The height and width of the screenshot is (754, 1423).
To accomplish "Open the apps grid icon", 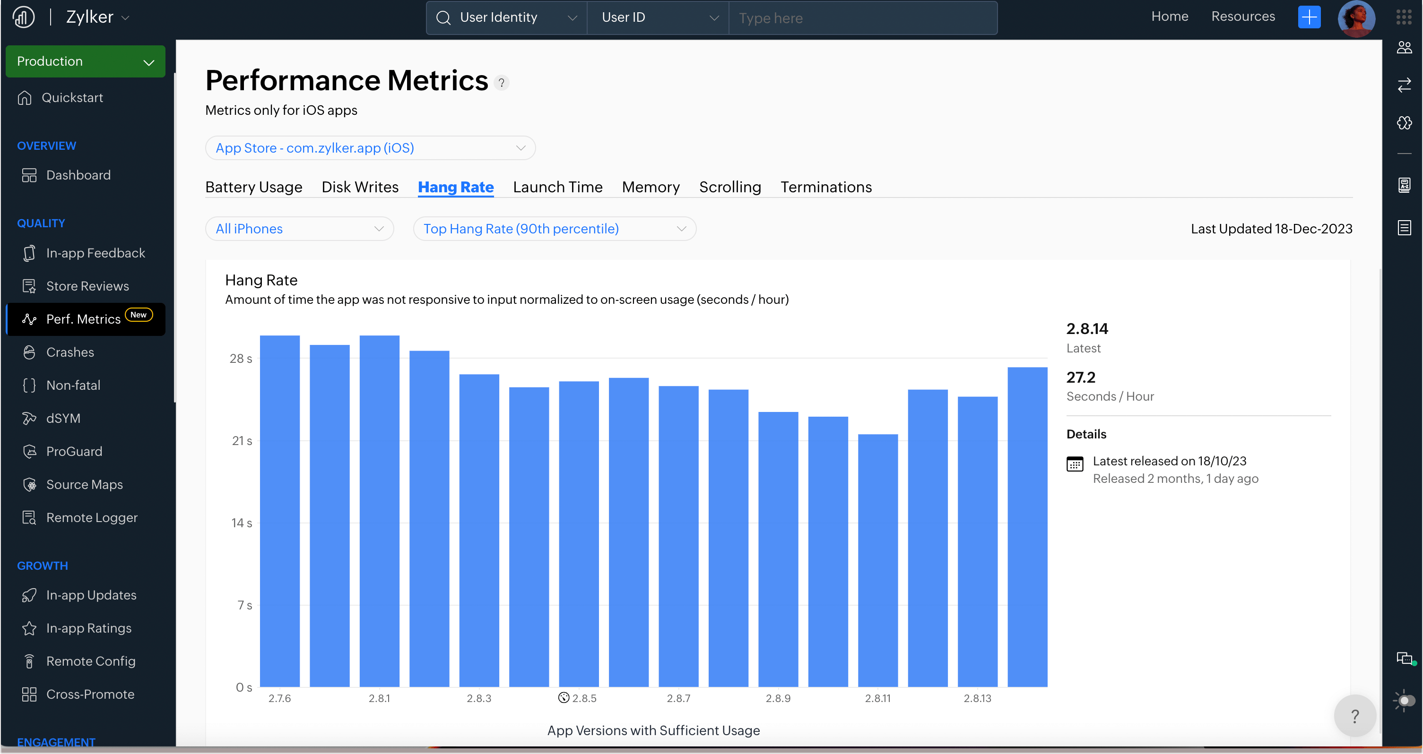I will [1404, 17].
